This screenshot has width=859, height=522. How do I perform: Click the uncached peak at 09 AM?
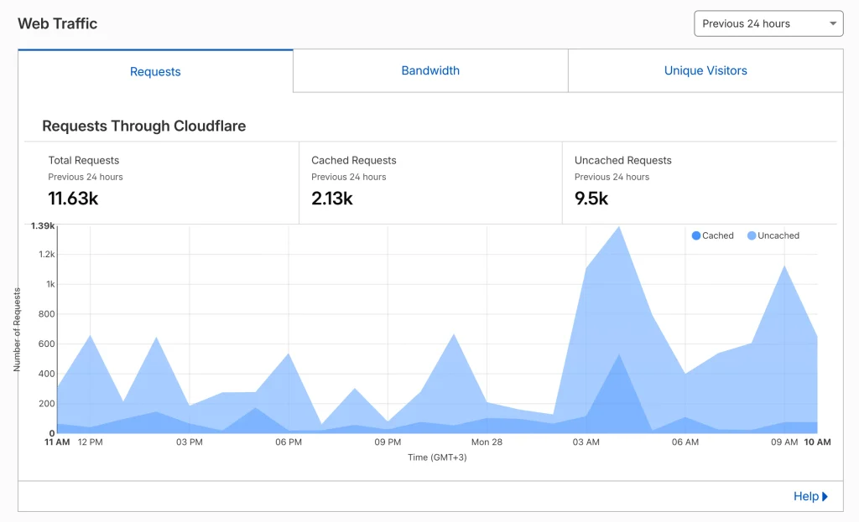point(784,266)
